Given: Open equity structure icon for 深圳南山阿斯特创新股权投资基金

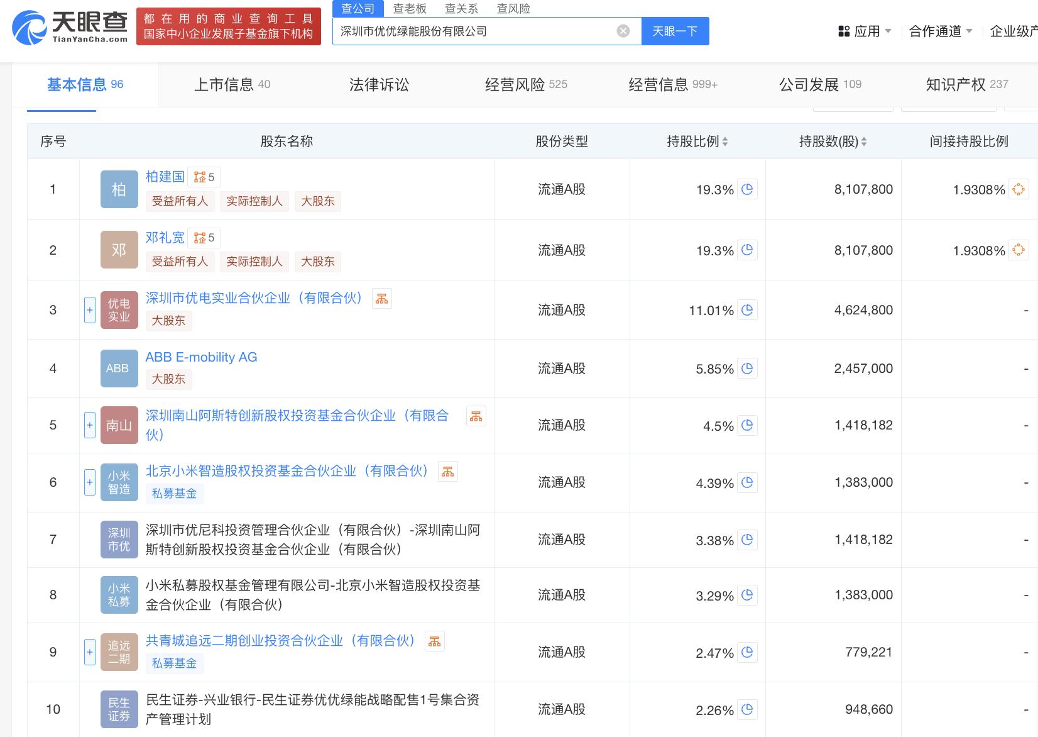Looking at the screenshot, I should [476, 416].
